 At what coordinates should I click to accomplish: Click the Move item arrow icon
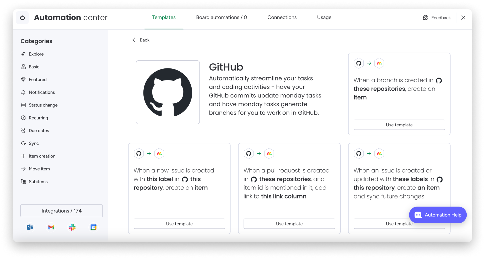(23, 169)
